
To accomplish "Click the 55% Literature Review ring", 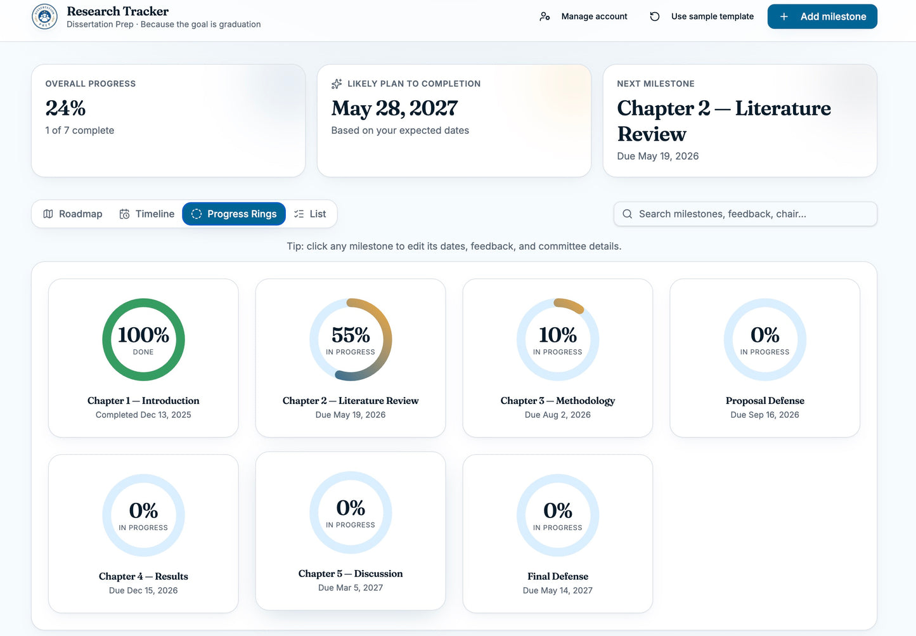I will (x=351, y=340).
